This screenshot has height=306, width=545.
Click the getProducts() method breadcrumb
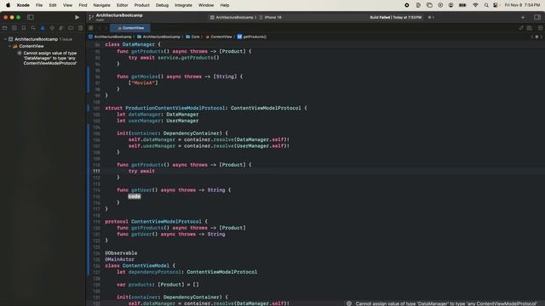tap(252, 37)
